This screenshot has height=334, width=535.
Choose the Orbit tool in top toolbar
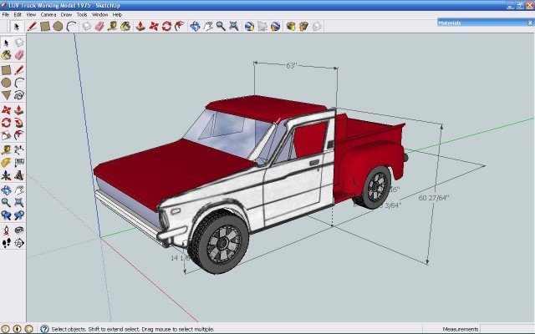(195, 27)
